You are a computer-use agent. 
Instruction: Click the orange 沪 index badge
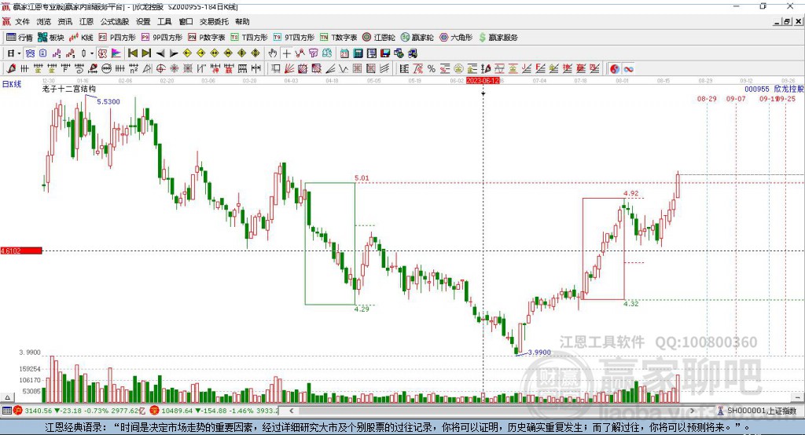click(x=18, y=411)
